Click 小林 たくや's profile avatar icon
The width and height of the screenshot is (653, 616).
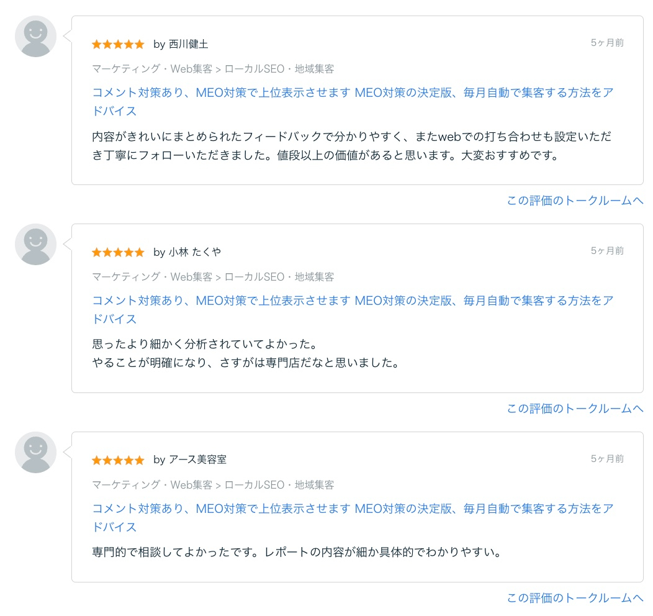pos(35,244)
